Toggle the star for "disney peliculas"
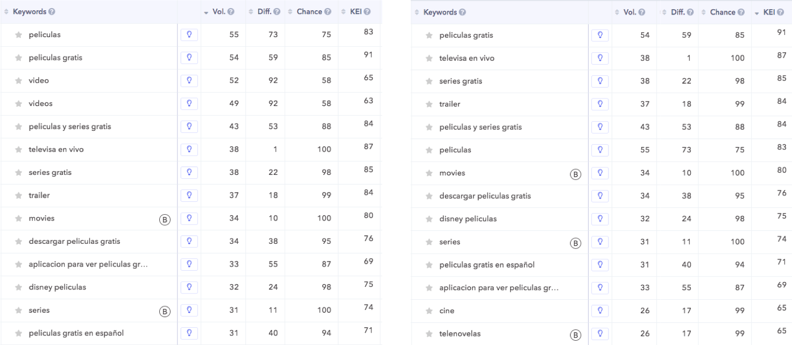The image size is (792, 345). [18, 287]
